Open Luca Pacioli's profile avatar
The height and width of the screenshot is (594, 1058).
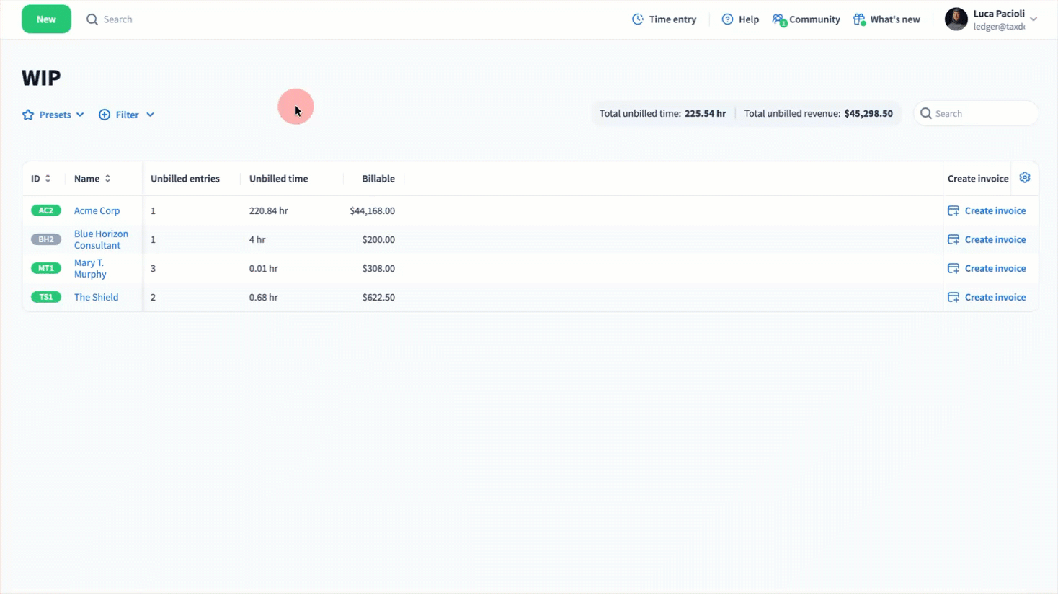coord(956,19)
